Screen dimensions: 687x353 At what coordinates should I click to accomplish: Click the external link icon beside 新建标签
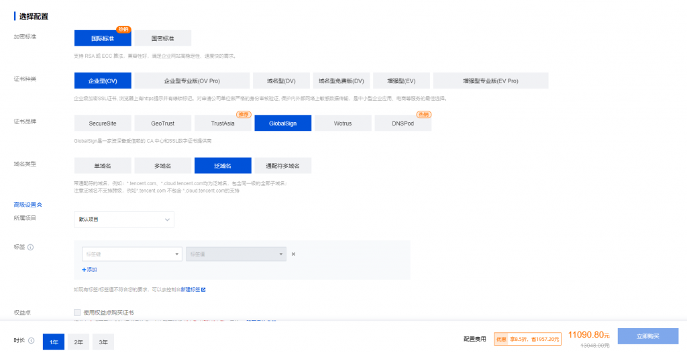click(203, 290)
